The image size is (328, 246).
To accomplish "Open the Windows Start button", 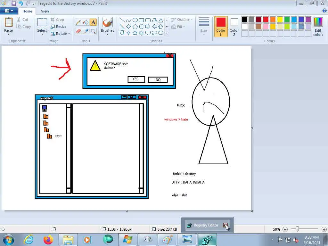I will pyautogui.click(x=9, y=240).
